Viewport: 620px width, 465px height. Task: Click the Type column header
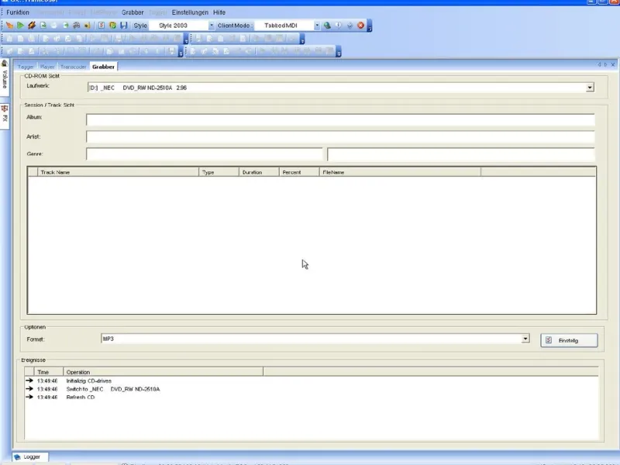(x=219, y=172)
